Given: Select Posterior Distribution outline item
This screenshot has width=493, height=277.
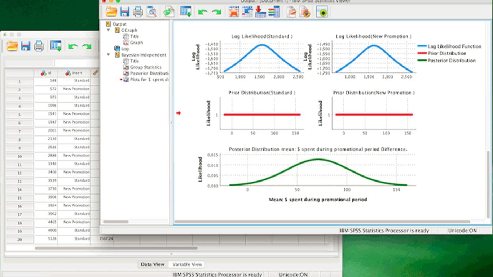Looking at the screenshot, I should (x=149, y=73).
